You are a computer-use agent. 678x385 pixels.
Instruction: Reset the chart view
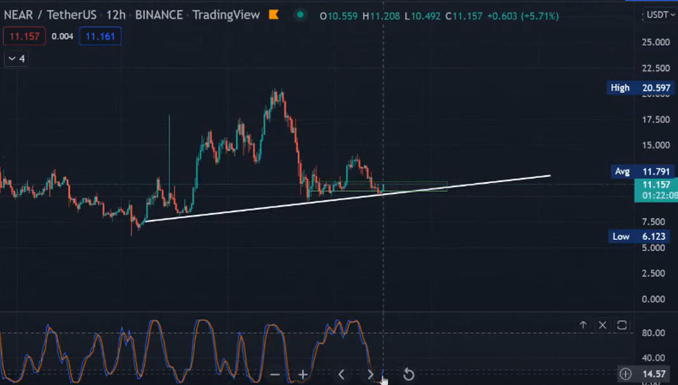pos(409,375)
